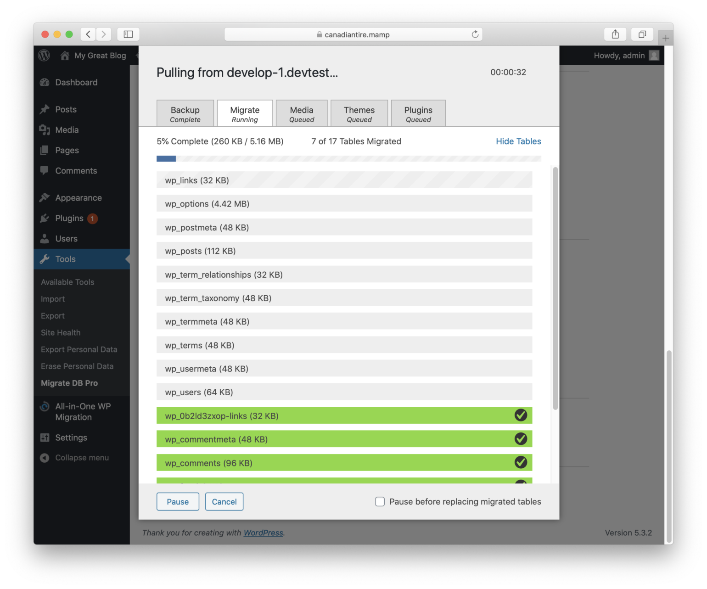Click the All-in-One WP Migration icon
This screenshot has height=589, width=707.
[x=45, y=407]
